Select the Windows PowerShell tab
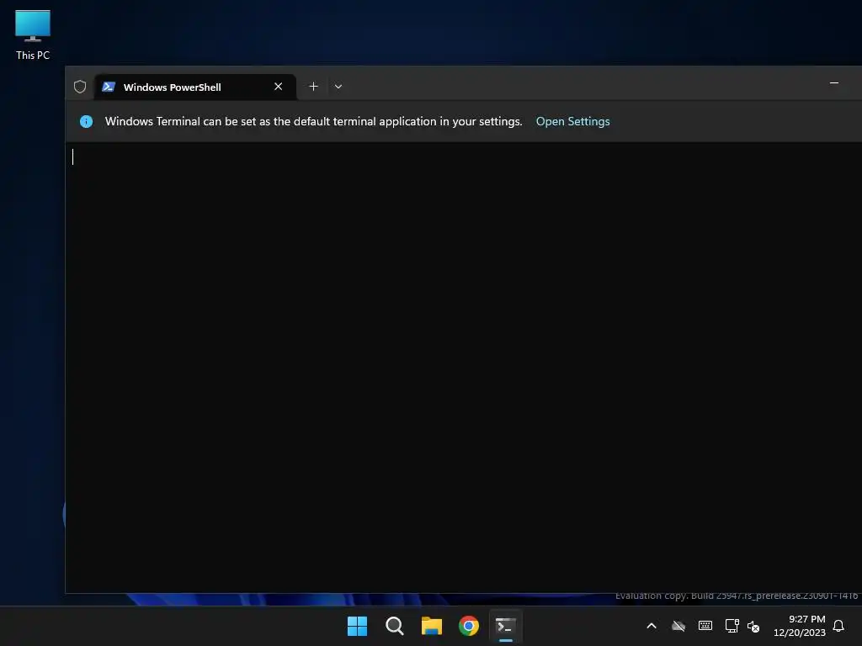862x646 pixels. tap(194, 87)
